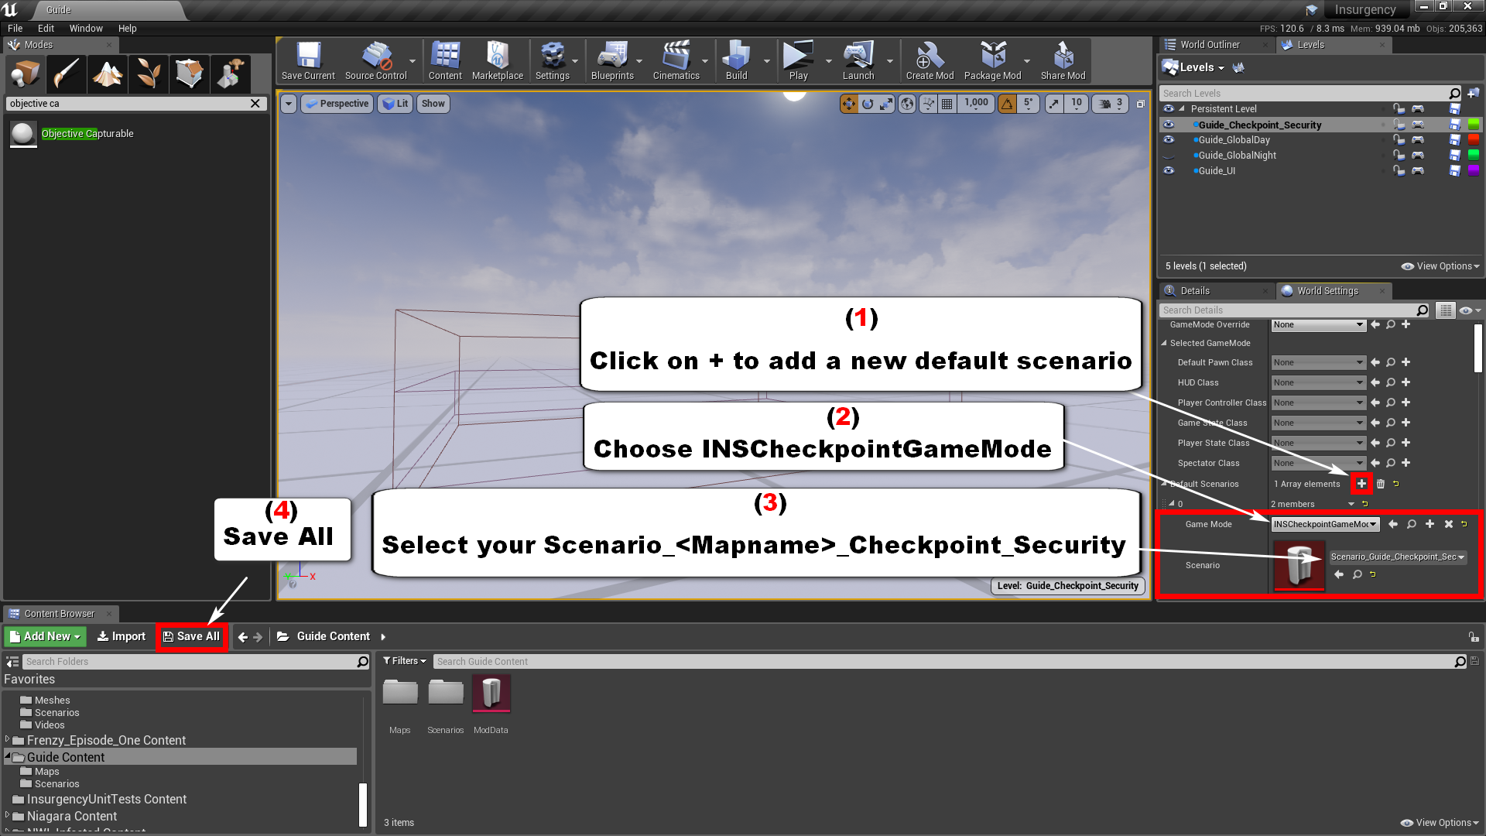Toggle rotation snapping in viewport
The height and width of the screenshot is (836, 1486).
1007,103
